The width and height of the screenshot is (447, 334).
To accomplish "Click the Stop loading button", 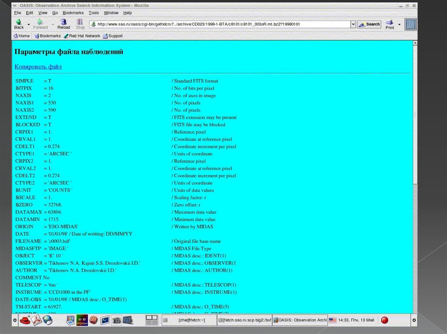I will point(80,24).
